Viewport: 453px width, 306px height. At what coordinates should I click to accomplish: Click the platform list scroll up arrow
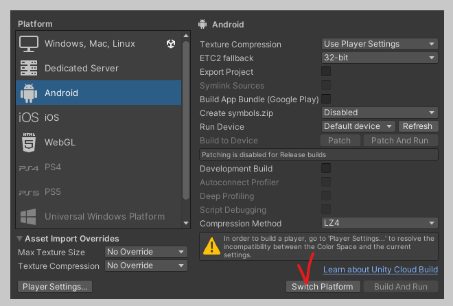(186, 36)
